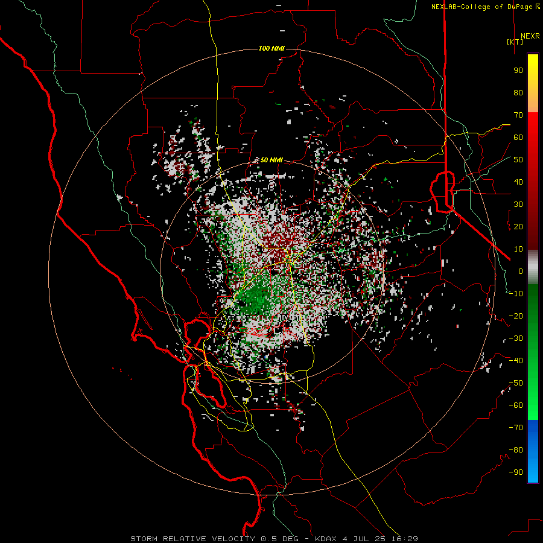Click the 4 JUL 25 16:29 timestamp
This screenshot has width=543, height=543.
point(381,539)
